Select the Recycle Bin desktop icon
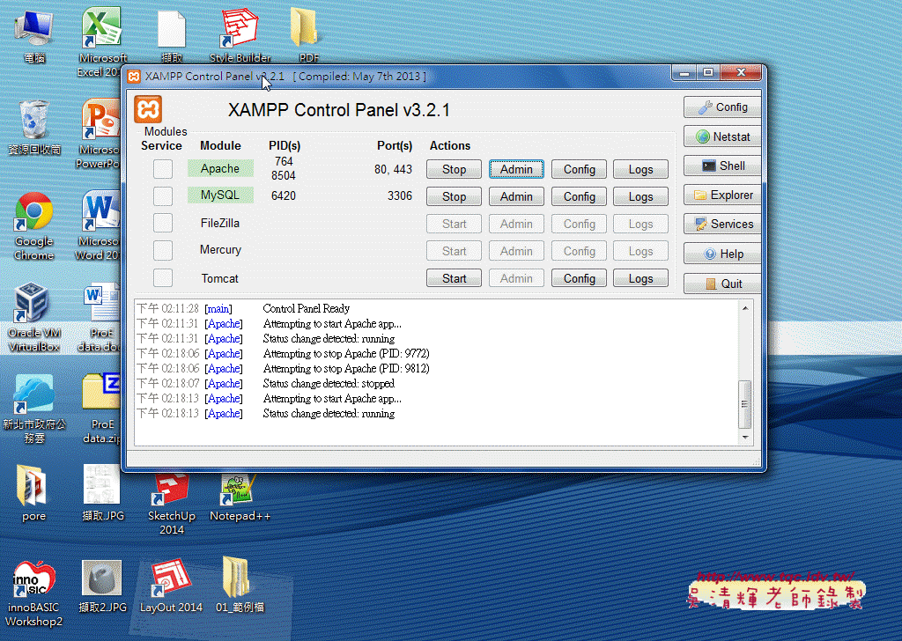 pos(34,127)
